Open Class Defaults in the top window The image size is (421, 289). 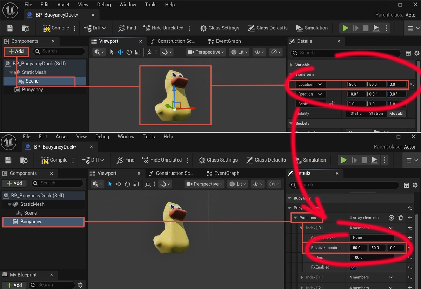point(268,28)
